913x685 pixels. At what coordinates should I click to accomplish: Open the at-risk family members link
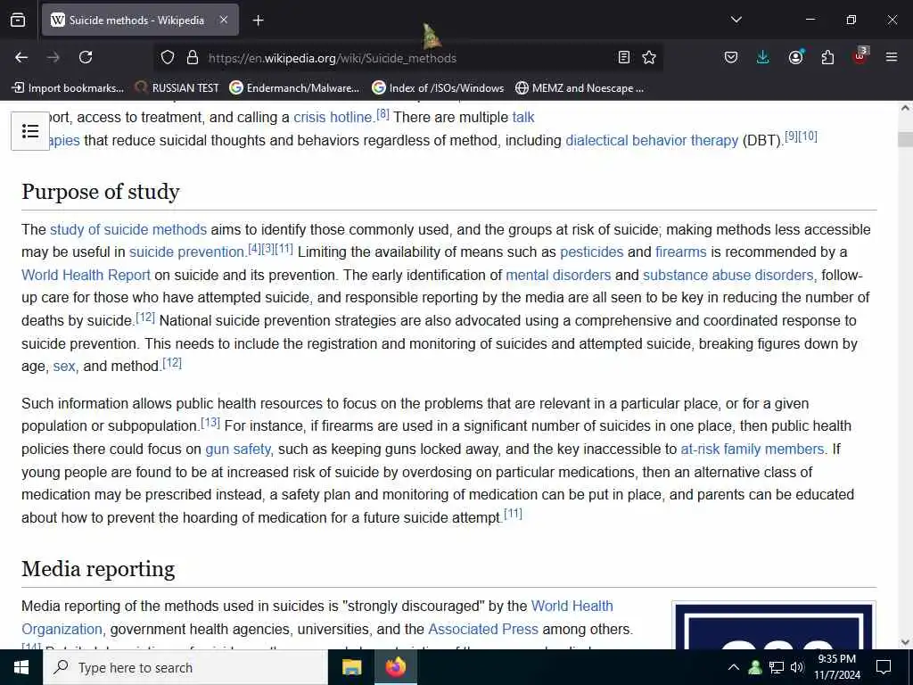[x=753, y=450]
